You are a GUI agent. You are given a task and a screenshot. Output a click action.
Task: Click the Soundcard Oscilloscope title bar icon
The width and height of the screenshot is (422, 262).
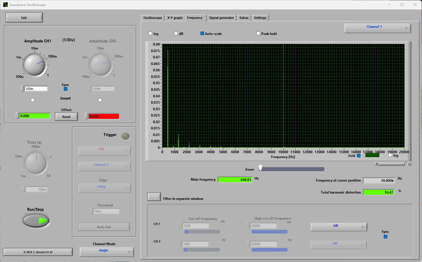(x=5, y=5)
